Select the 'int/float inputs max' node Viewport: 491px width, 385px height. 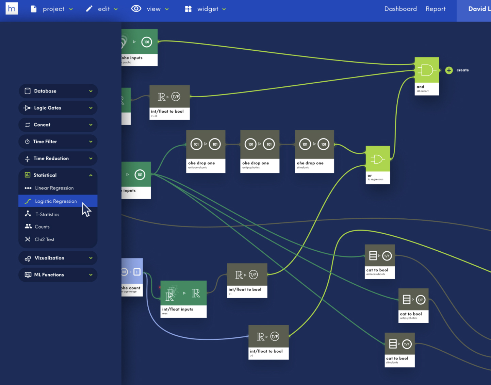click(183, 299)
